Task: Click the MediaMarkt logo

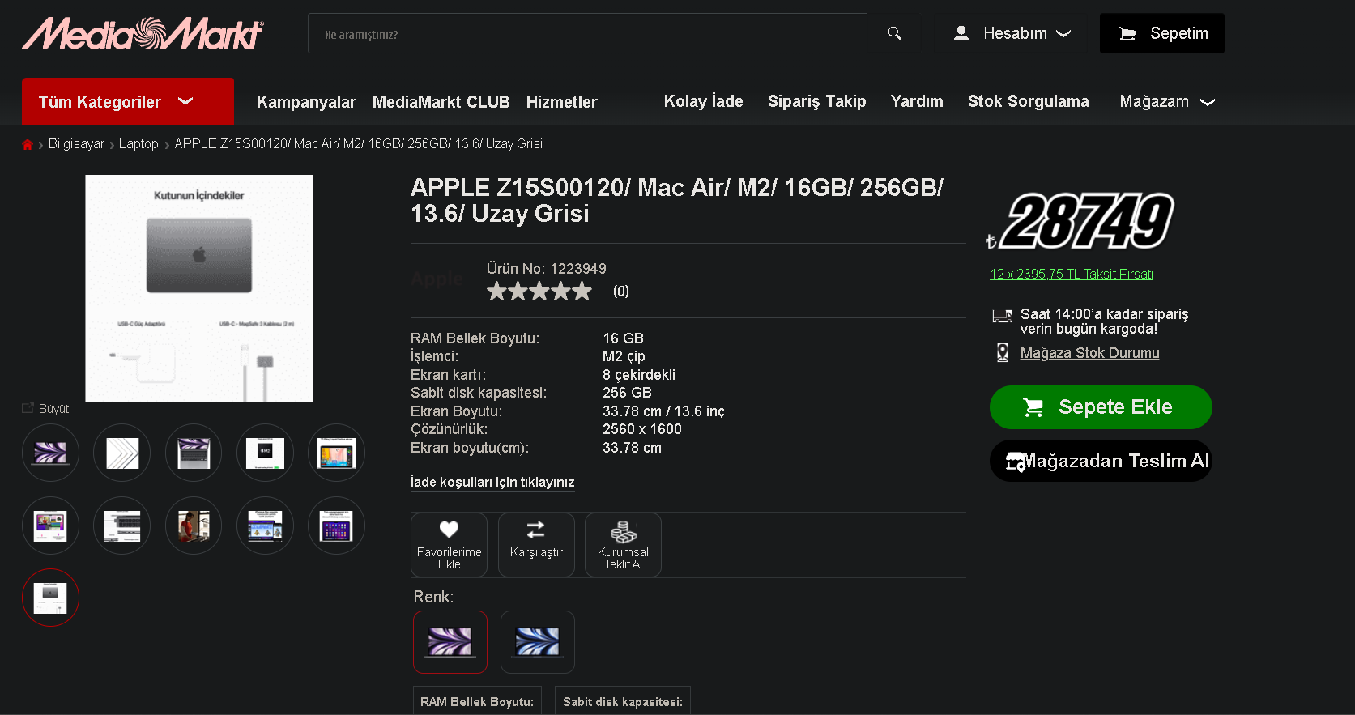Action: tap(143, 33)
